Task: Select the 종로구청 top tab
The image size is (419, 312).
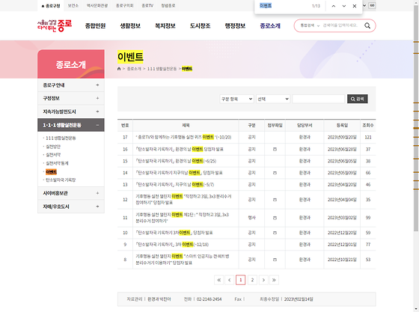Action: click(51, 5)
